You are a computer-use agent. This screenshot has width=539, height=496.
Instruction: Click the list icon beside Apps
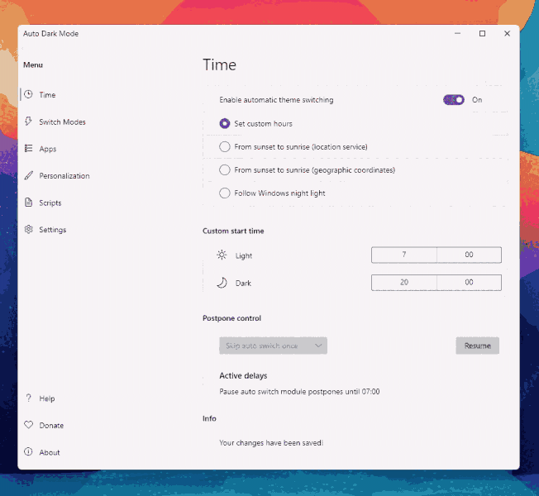[x=29, y=148]
